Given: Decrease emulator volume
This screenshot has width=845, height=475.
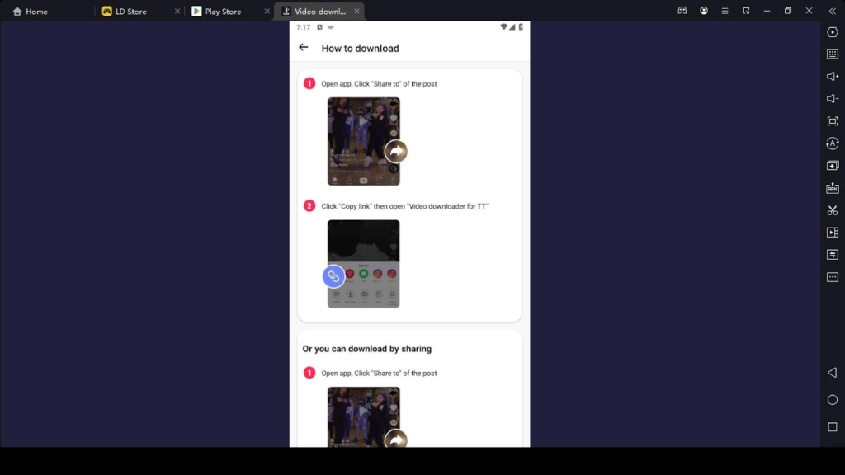Looking at the screenshot, I should 833,98.
